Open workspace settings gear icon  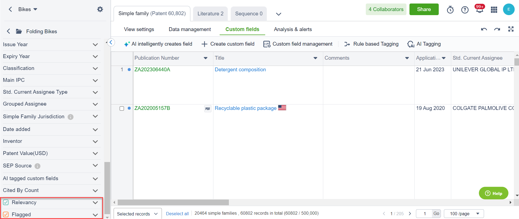(x=100, y=9)
